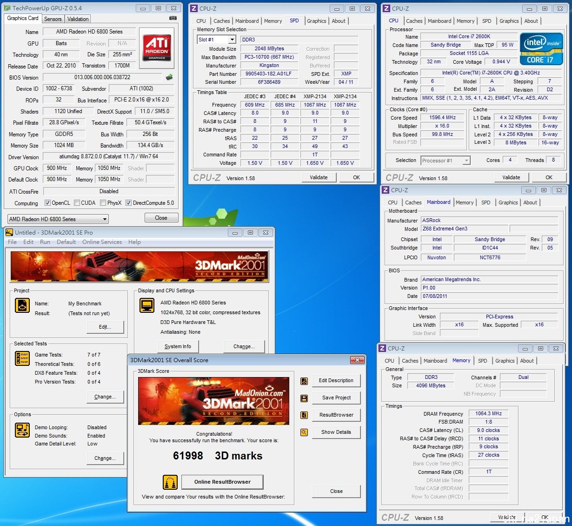The height and width of the screenshot is (526, 572).
Task: Open the Online Services menu
Action: coord(102,242)
